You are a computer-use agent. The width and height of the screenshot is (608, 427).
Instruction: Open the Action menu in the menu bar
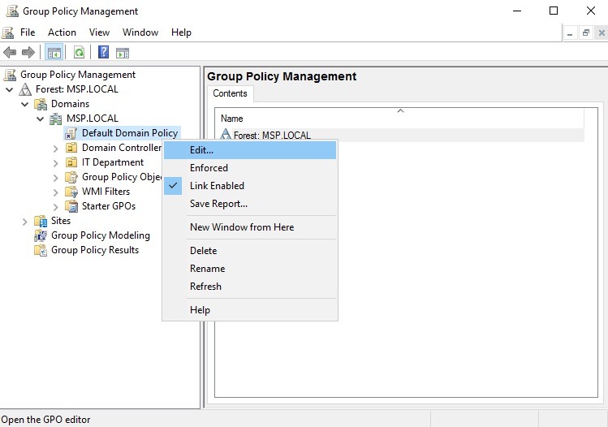62,32
